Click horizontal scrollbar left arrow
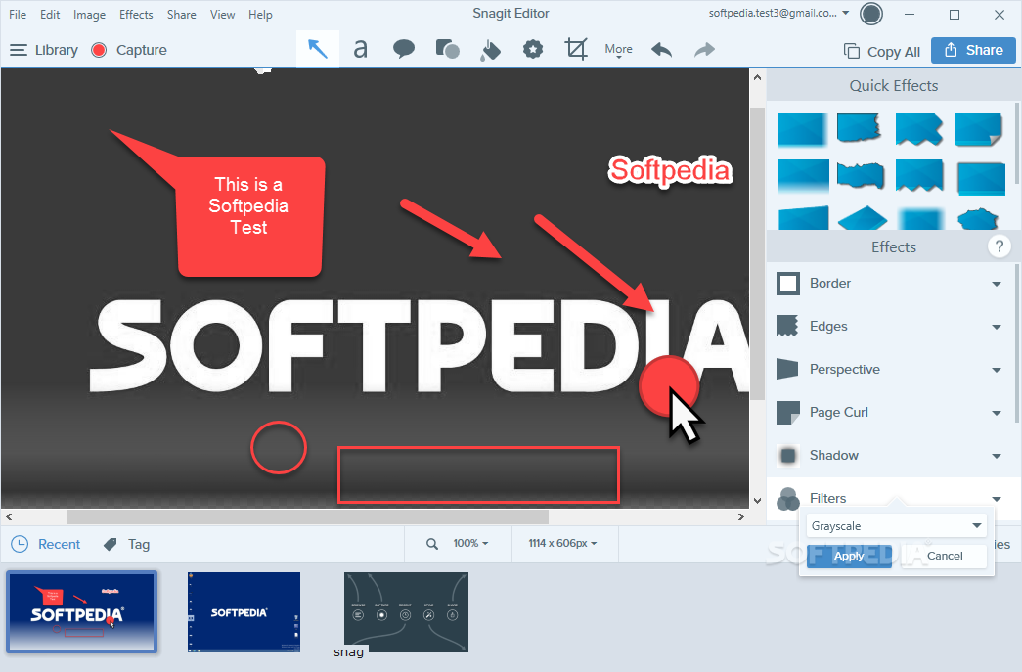The height and width of the screenshot is (672, 1022). [9, 516]
